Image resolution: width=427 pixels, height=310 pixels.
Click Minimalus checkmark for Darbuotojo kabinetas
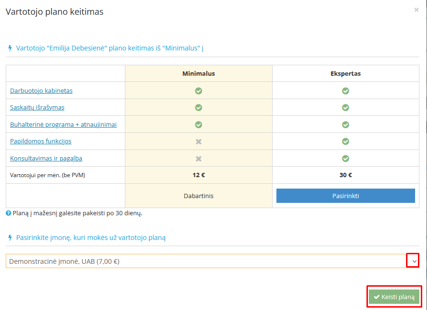click(x=199, y=90)
